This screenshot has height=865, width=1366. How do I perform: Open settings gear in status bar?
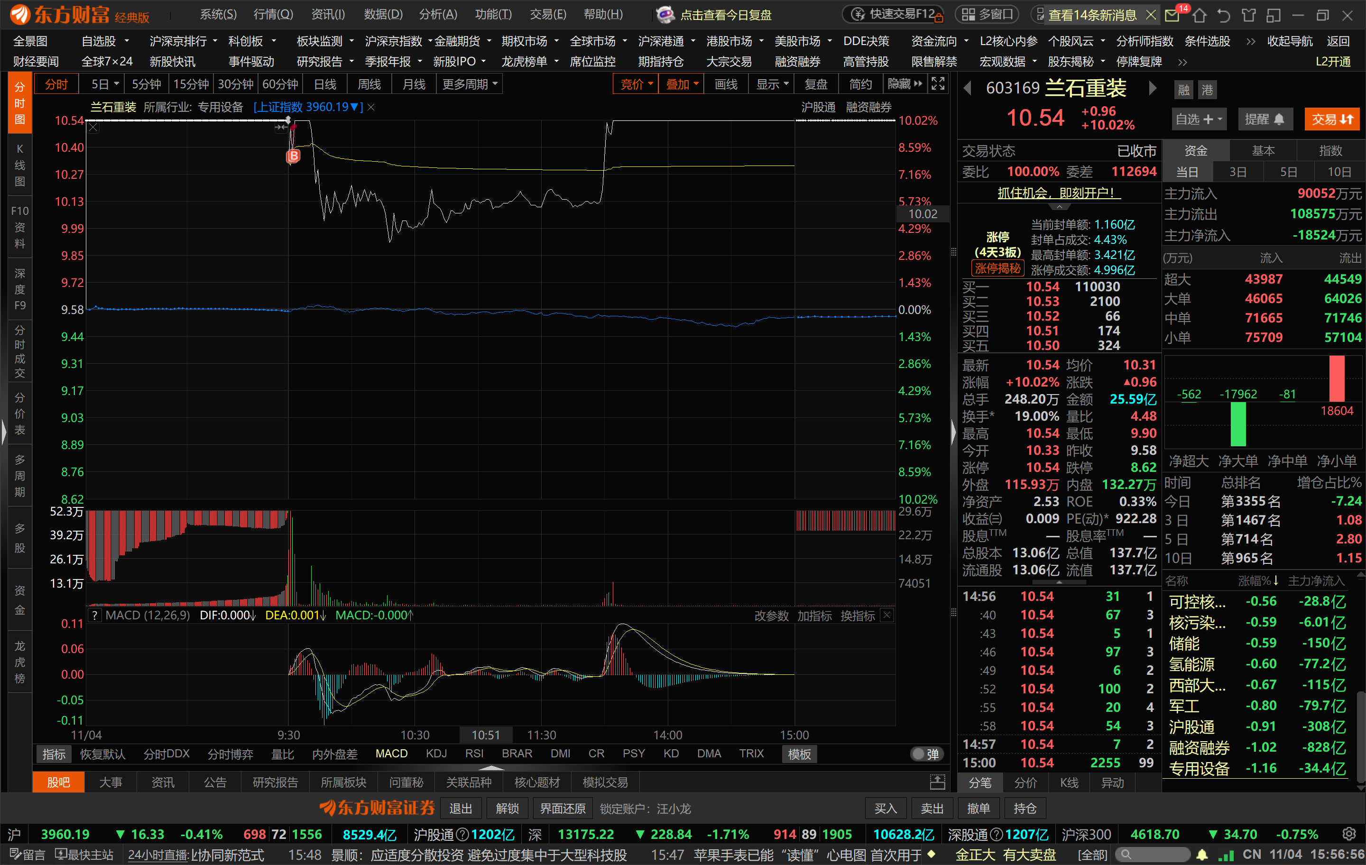[1349, 834]
